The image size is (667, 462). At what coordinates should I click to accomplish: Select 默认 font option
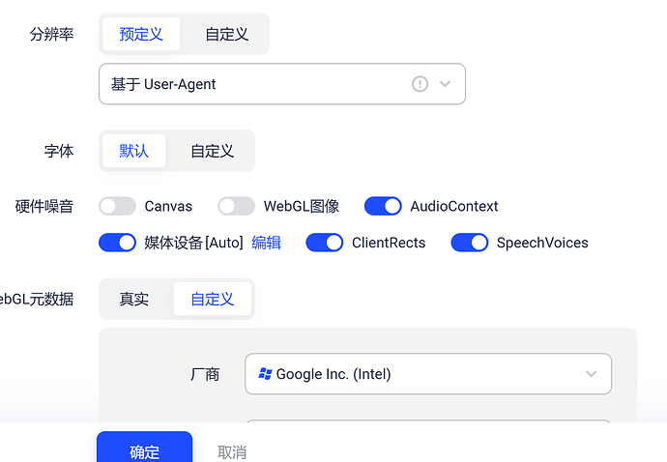coord(134,151)
